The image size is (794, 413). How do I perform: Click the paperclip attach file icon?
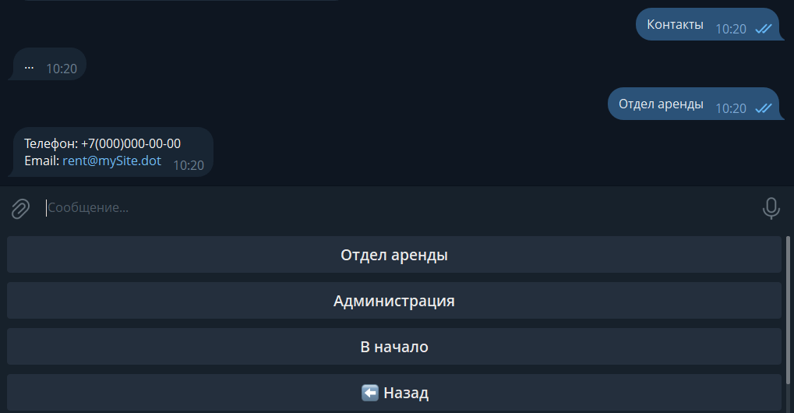point(20,208)
